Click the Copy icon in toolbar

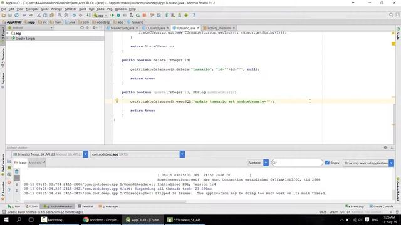[x=45, y=15]
